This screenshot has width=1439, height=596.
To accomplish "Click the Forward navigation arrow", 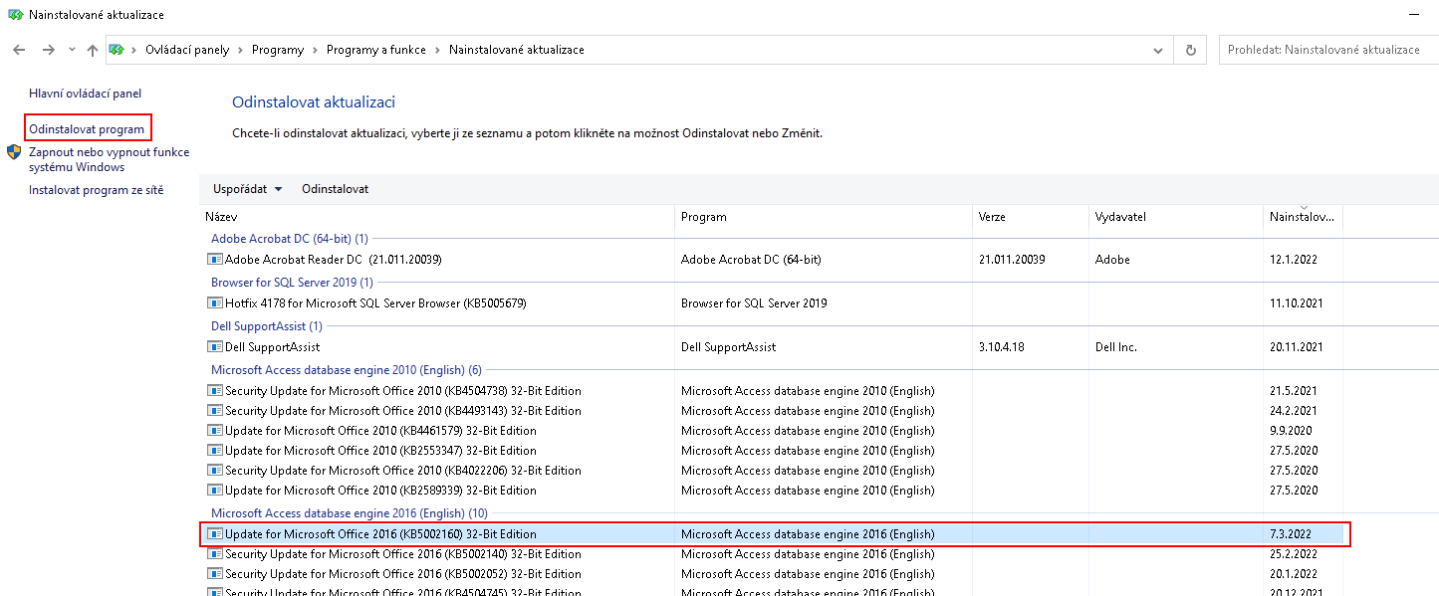I will point(48,50).
